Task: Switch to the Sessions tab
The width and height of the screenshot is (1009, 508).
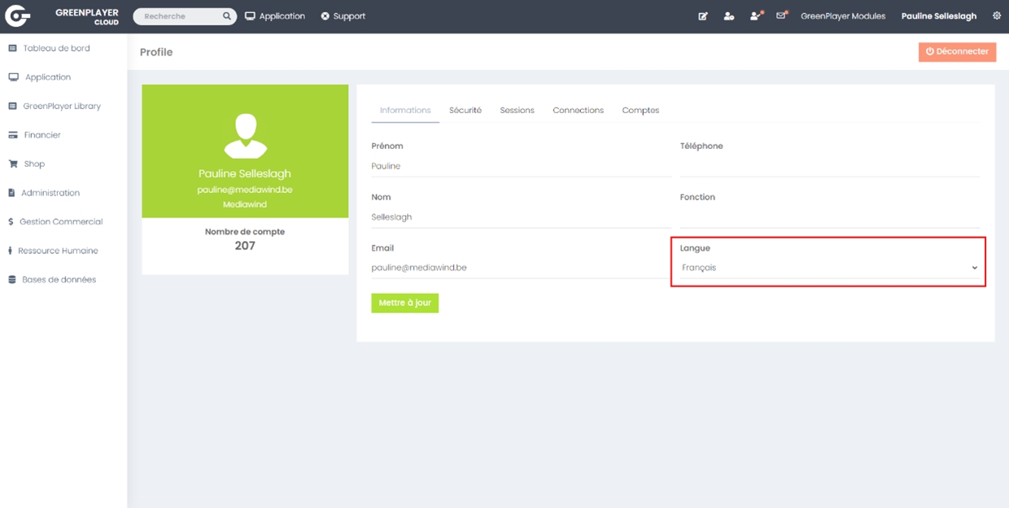Action: 517,111
